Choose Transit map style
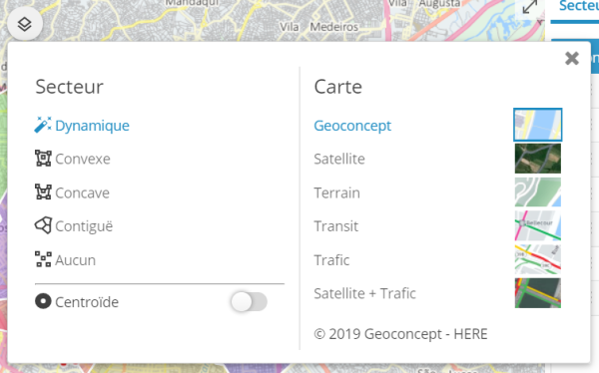 tap(336, 226)
